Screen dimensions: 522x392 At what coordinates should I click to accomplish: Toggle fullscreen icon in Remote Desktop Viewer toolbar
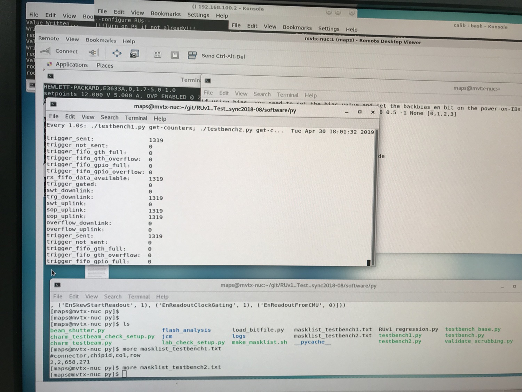coord(117,53)
